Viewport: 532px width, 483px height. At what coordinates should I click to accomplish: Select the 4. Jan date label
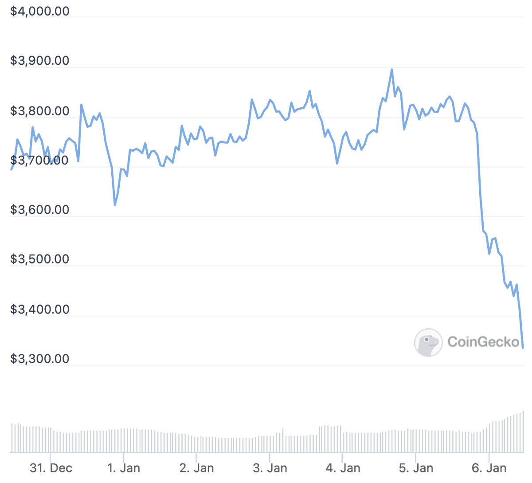pyautogui.click(x=343, y=468)
